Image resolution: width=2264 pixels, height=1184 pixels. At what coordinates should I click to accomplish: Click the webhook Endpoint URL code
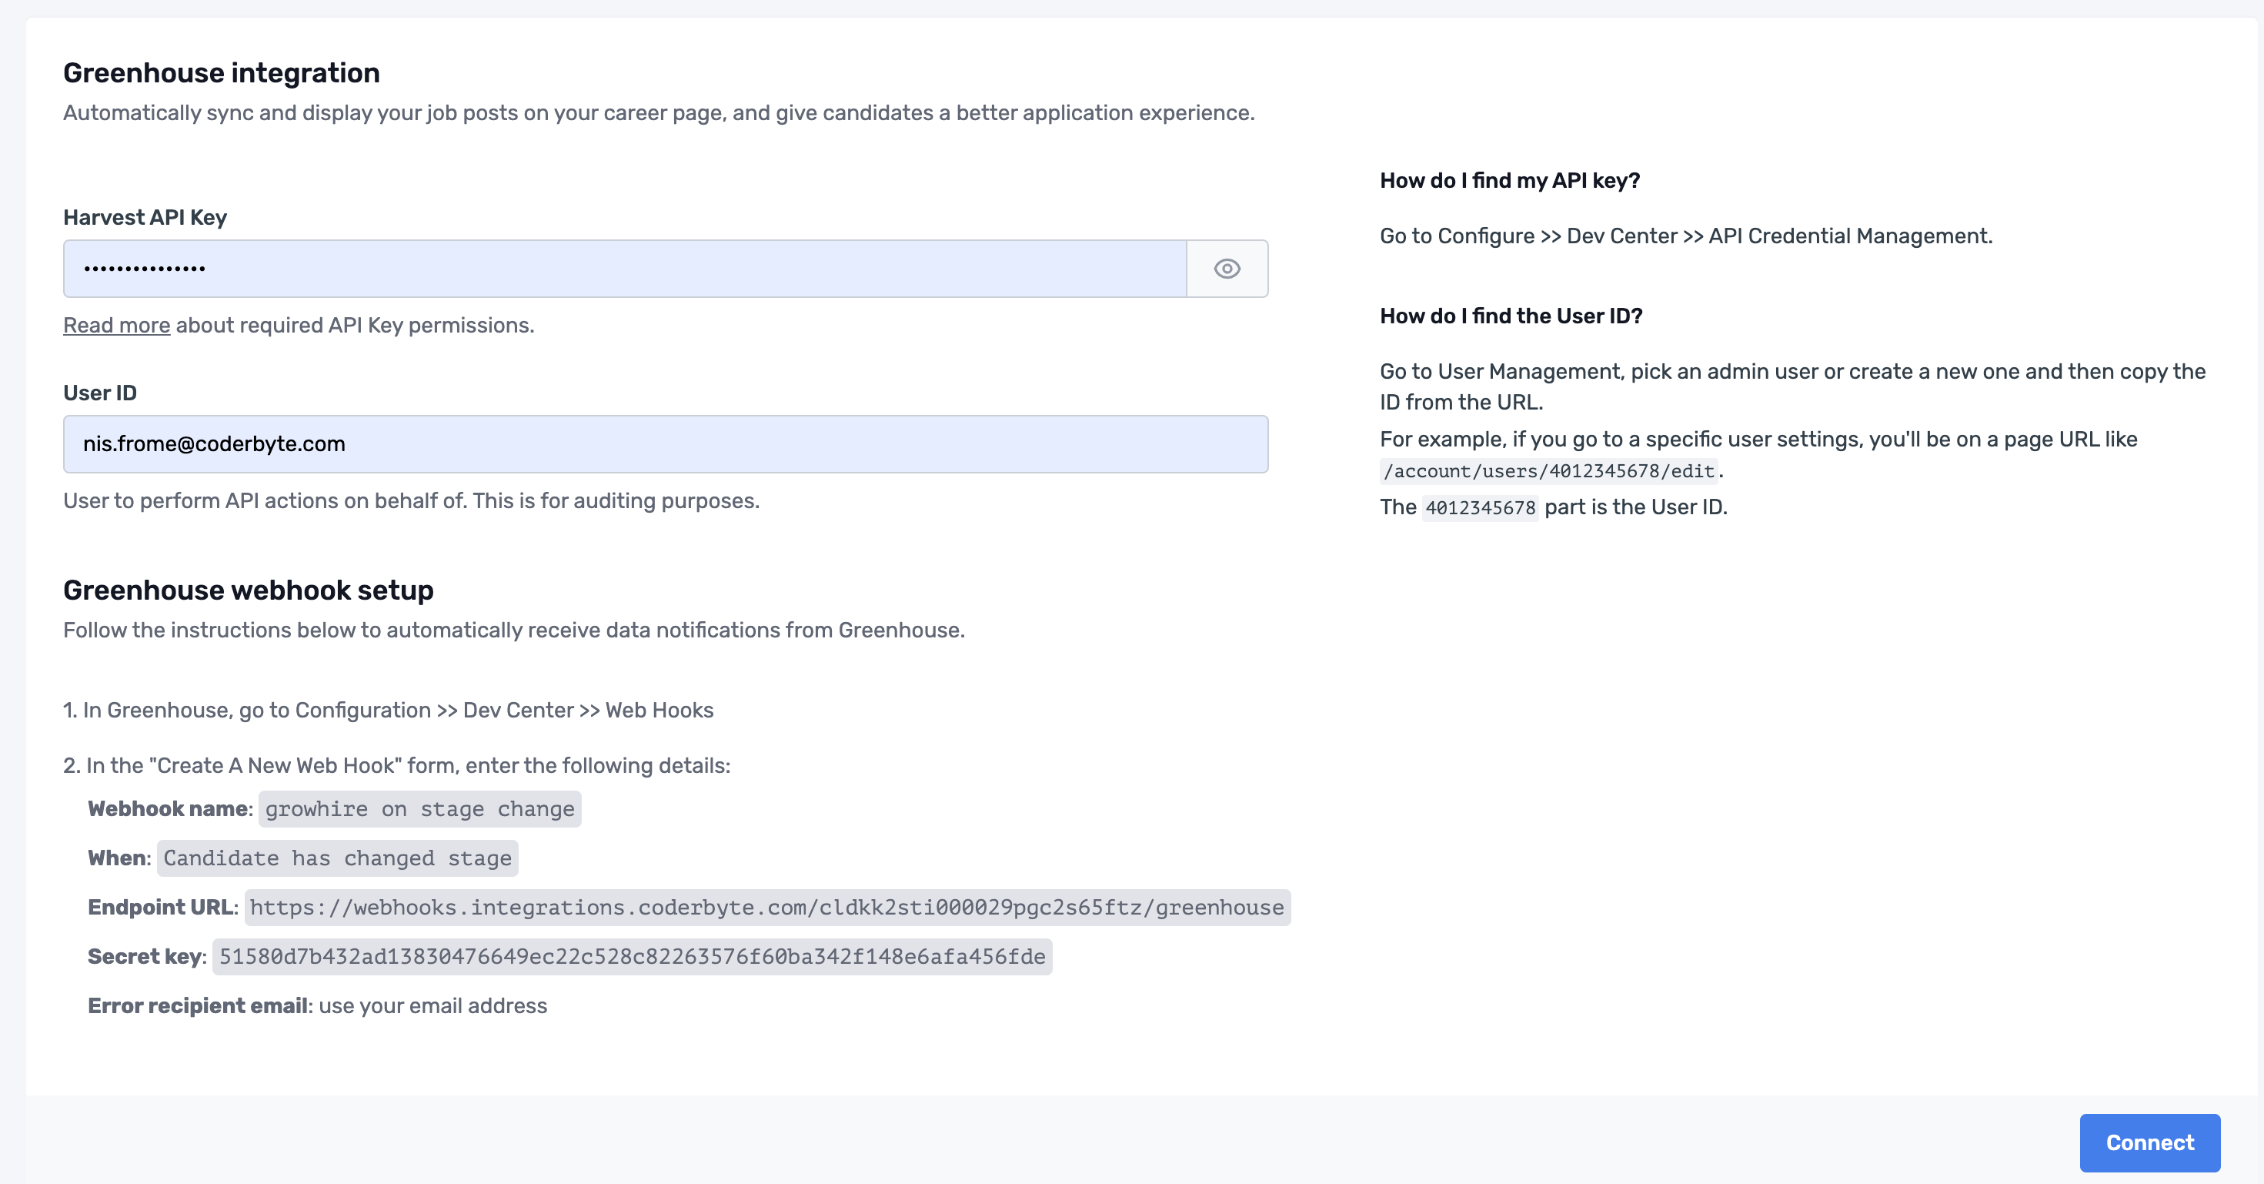pos(766,907)
